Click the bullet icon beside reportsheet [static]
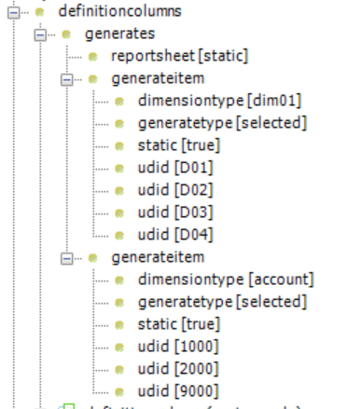This screenshot has height=409, width=361. click(x=92, y=57)
